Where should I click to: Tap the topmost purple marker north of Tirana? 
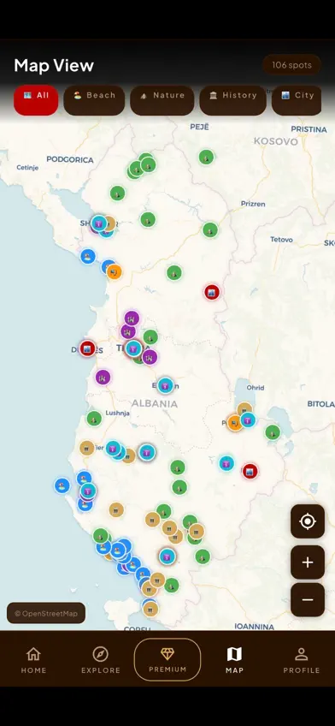132,318
